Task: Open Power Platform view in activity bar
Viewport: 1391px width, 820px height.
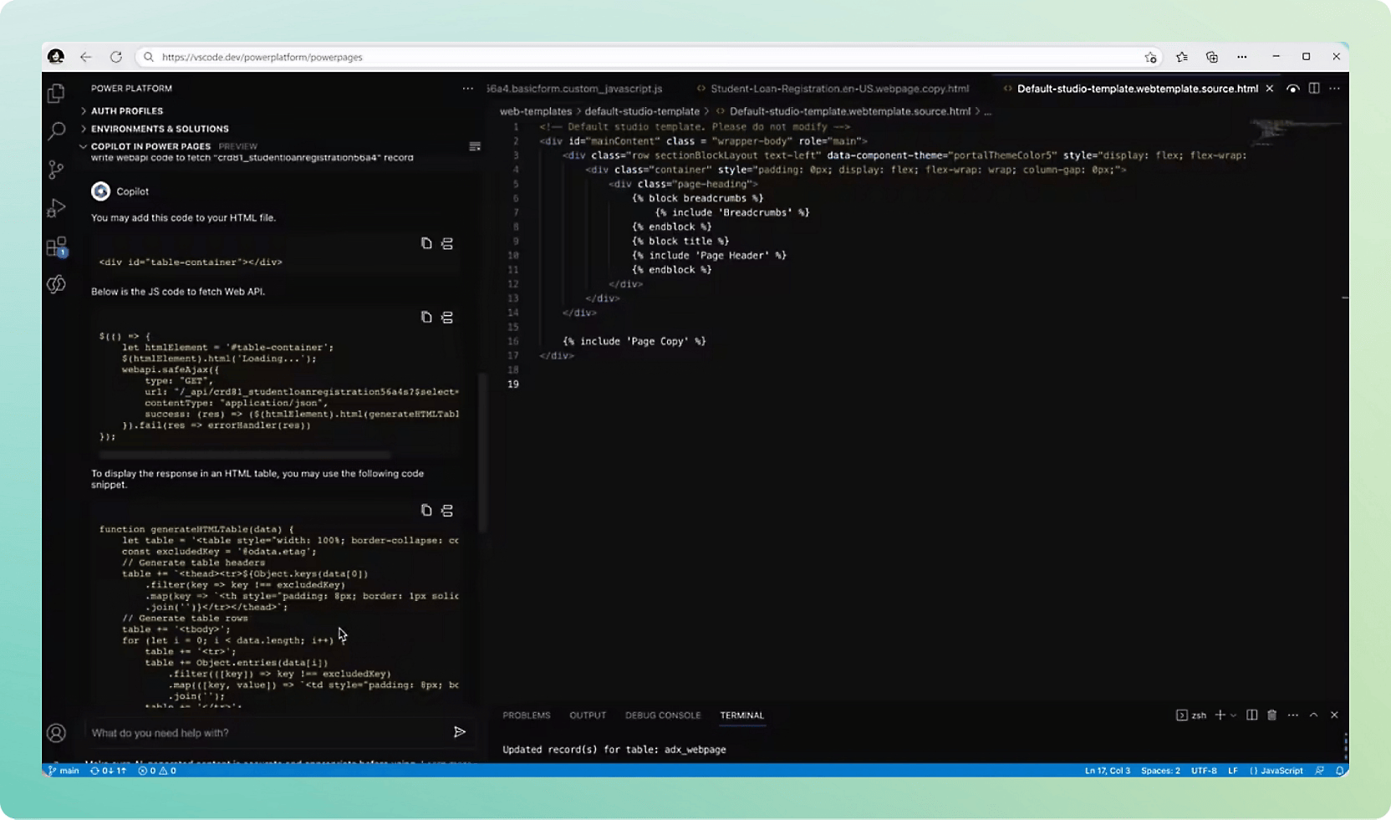Action: [x=56, y=284]
